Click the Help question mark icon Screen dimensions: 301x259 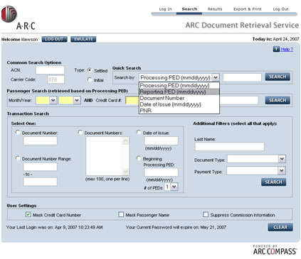(x=276, y=49)
